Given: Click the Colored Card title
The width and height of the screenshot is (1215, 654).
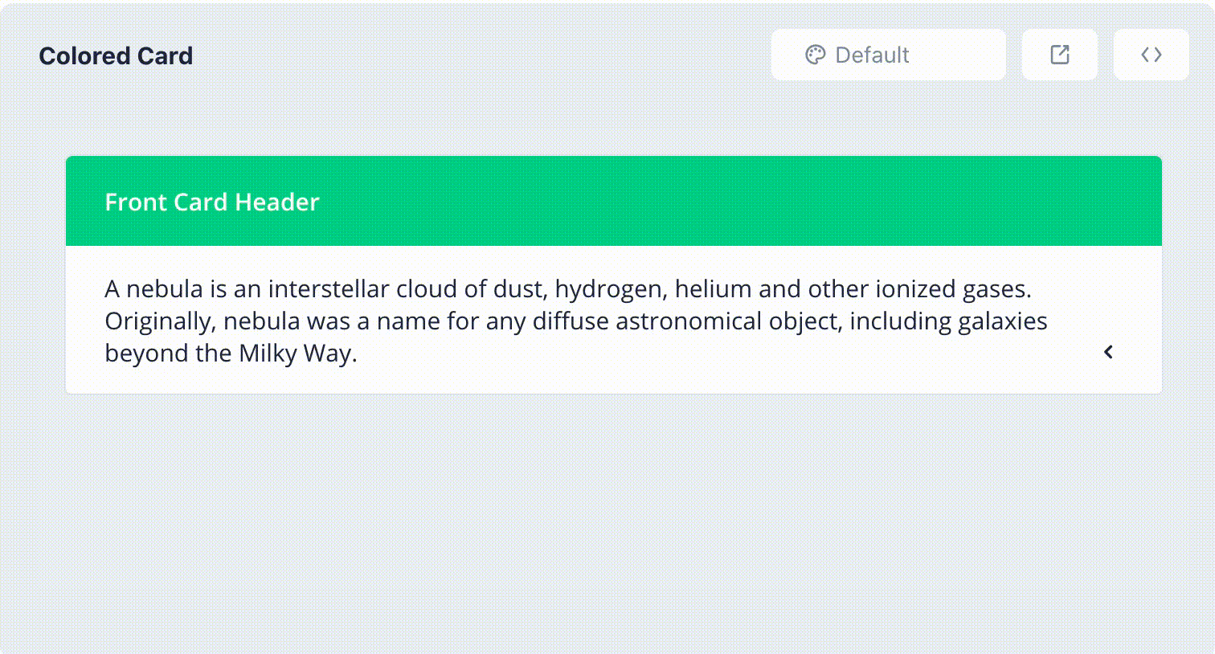Looking at the screenshot, I should click(x=116, y=55).
